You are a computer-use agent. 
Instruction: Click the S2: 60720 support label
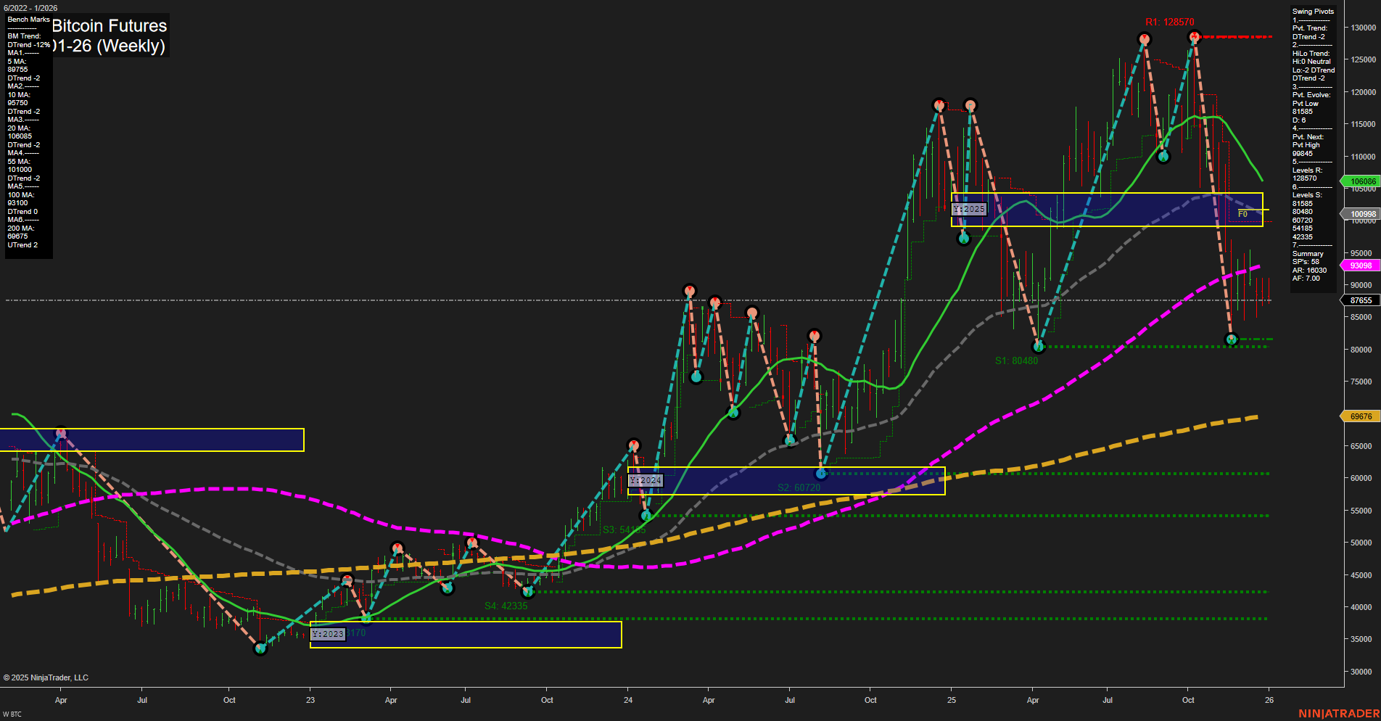(799, 487)
